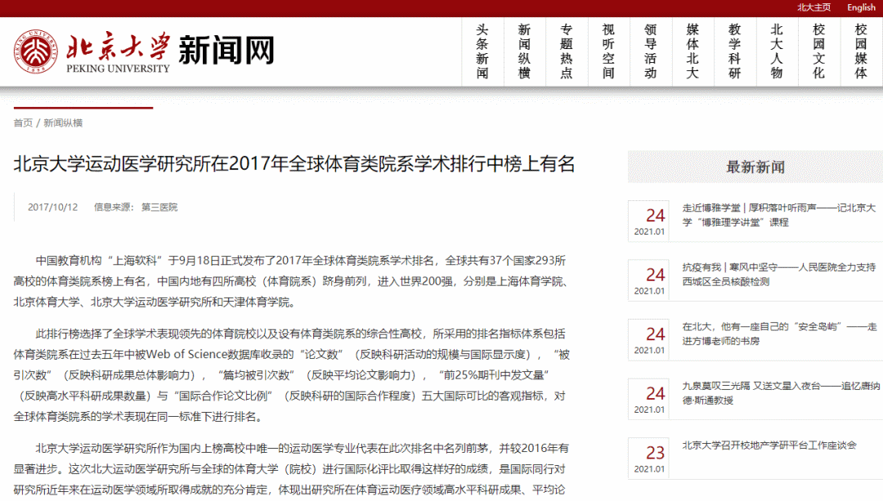Open the 北大主页 link
This screenshot has width=883, height=501.
(x=814, y=7)
